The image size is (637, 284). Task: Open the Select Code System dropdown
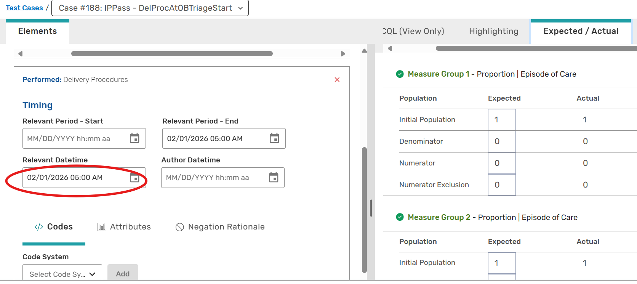pos(62,274)
